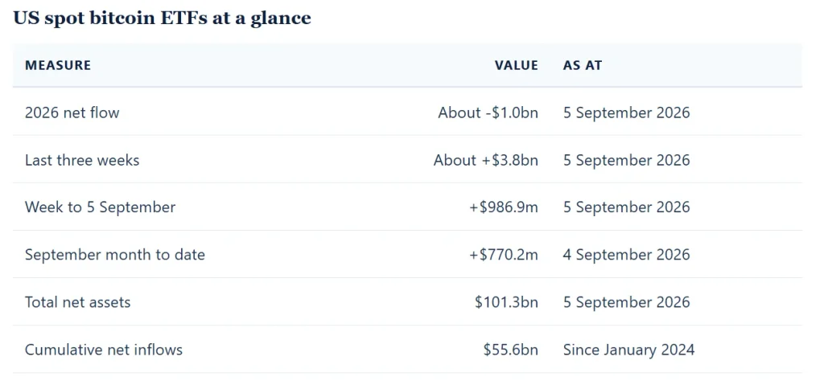Click the 4 September 2026 date cell
The image size is (824, 381).
pos(626,255)
